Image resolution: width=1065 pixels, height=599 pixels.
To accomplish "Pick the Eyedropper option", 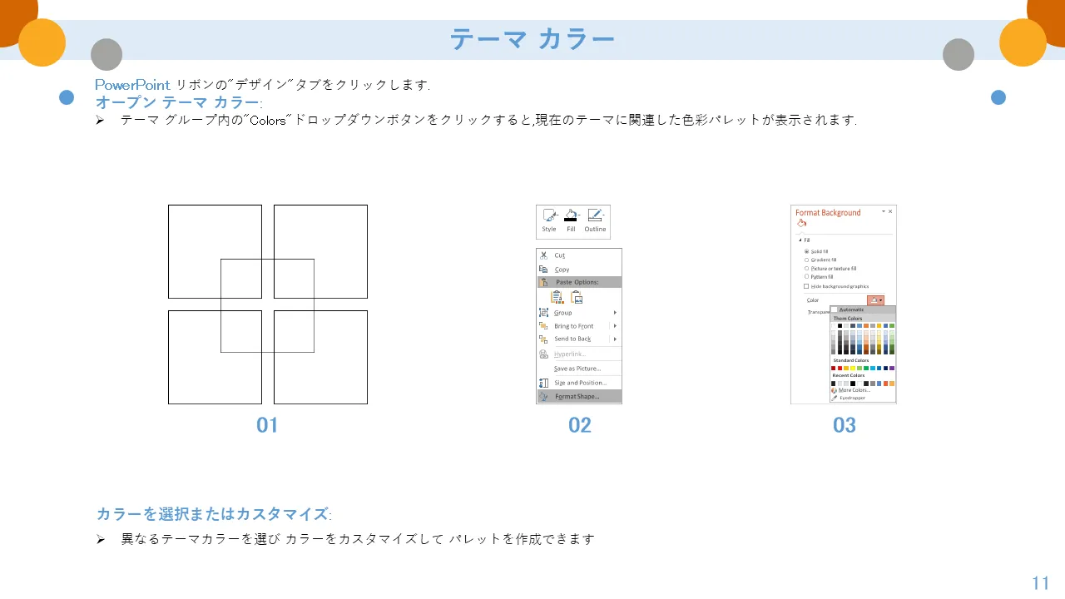I will [x=852, y=398].
